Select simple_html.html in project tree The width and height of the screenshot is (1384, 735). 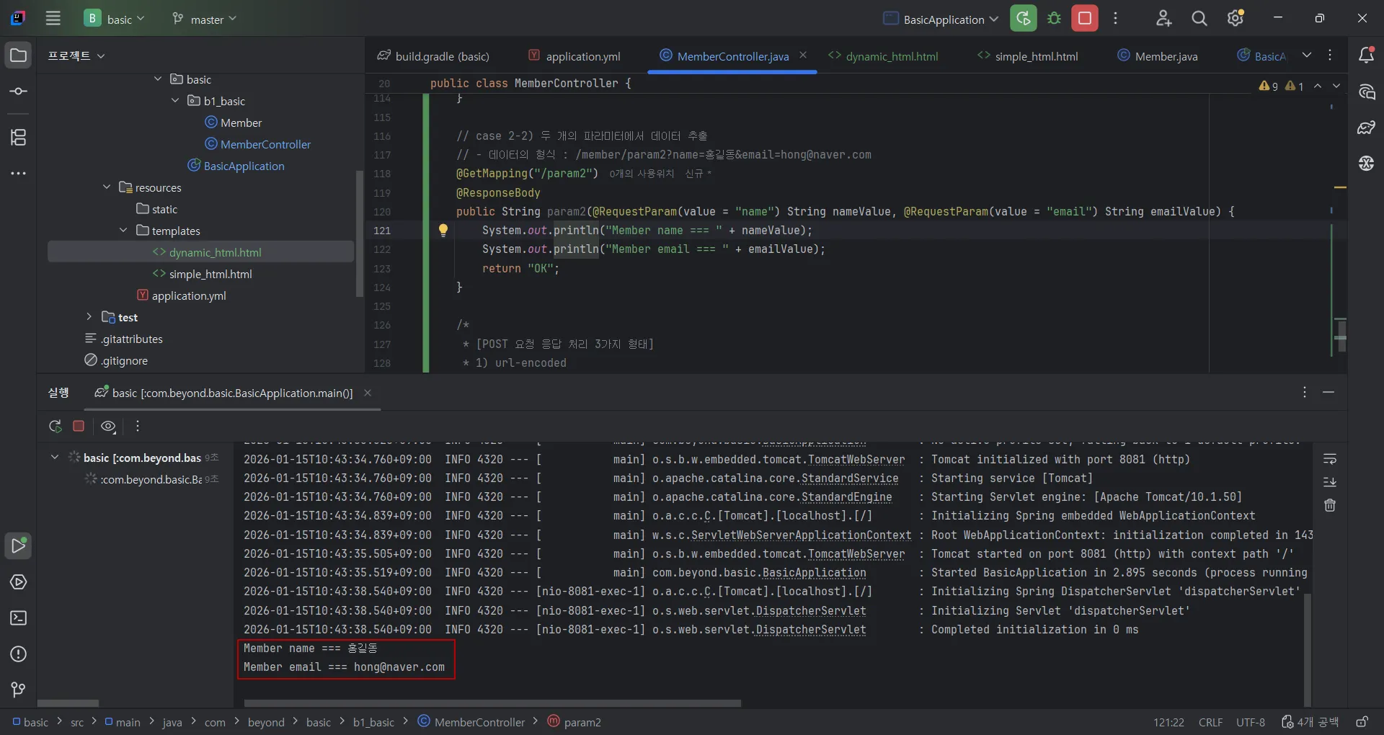[x=210, y=274]
